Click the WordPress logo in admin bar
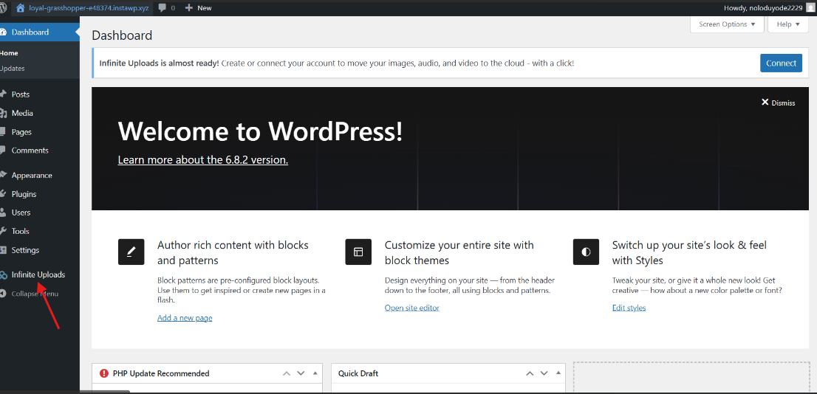Screen dimensions: 817x394 coord(3,8)
